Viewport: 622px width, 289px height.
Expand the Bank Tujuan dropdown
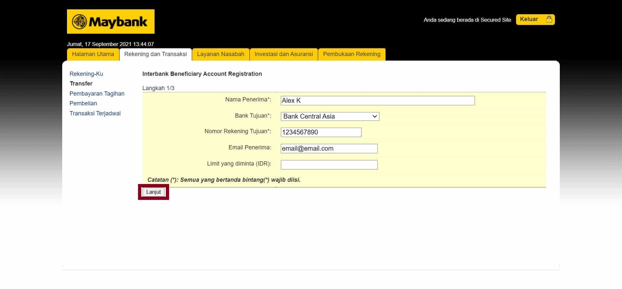tap(330, 116)
